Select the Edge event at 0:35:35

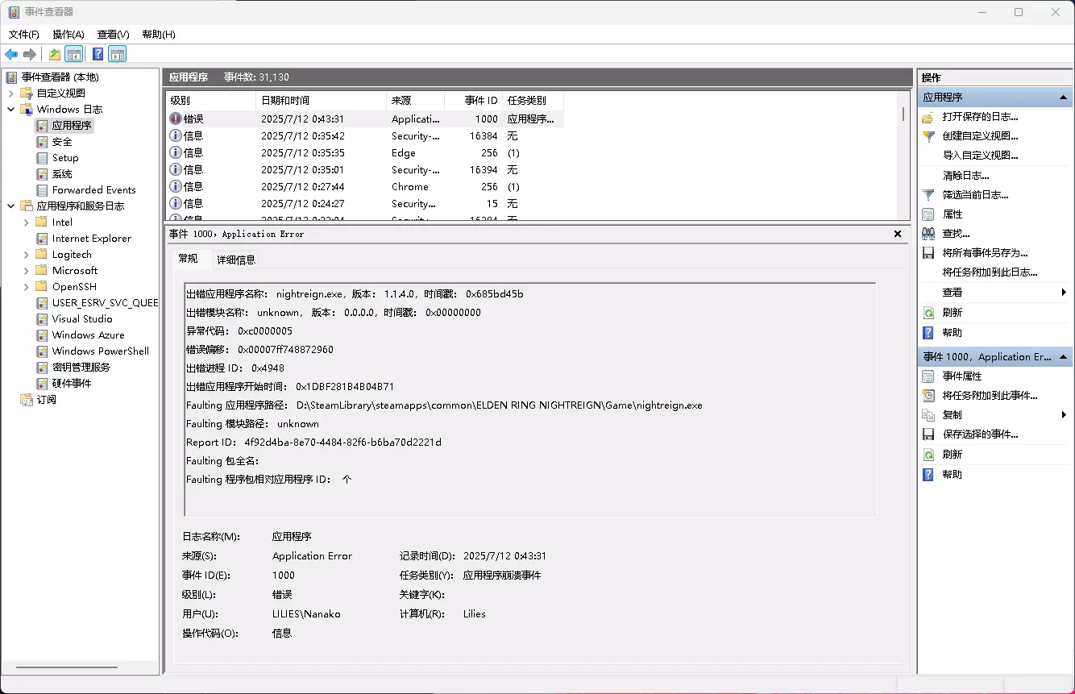coord(364,153)
